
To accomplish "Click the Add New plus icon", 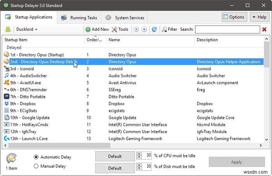I will pos(88,29).
